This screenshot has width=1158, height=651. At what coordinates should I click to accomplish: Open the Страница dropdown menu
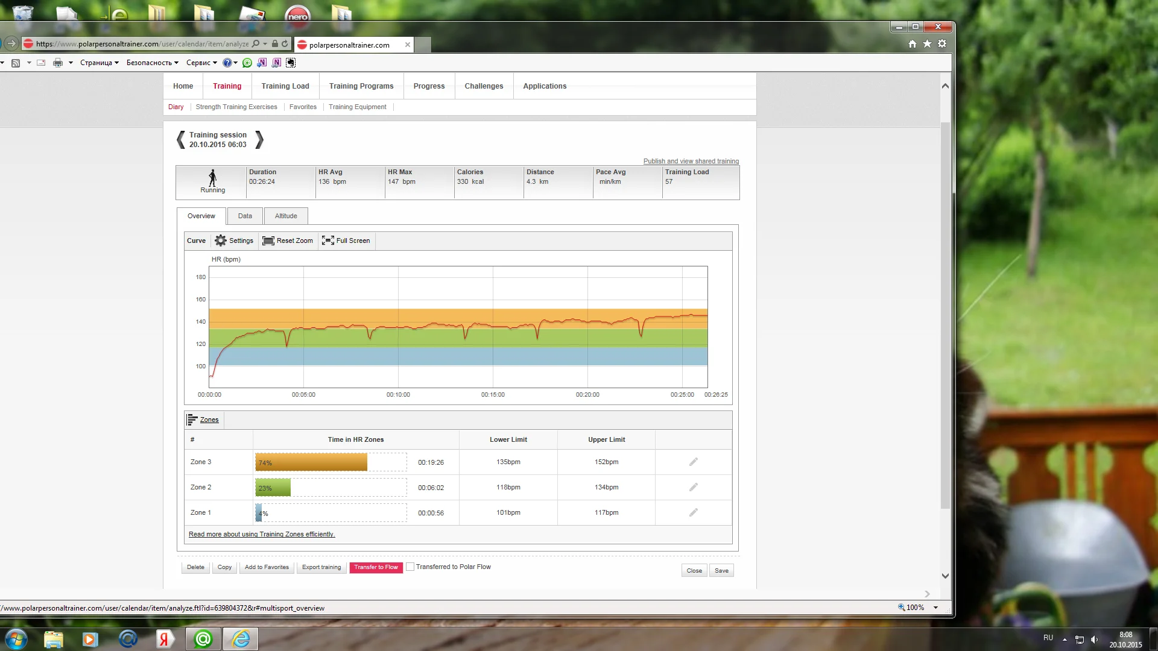99,63
